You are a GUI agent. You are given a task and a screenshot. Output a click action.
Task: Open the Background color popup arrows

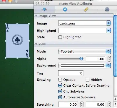(108, 65)
